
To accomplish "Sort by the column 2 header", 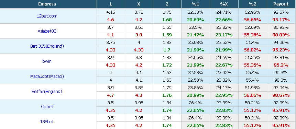I will (x=167, y=4).
